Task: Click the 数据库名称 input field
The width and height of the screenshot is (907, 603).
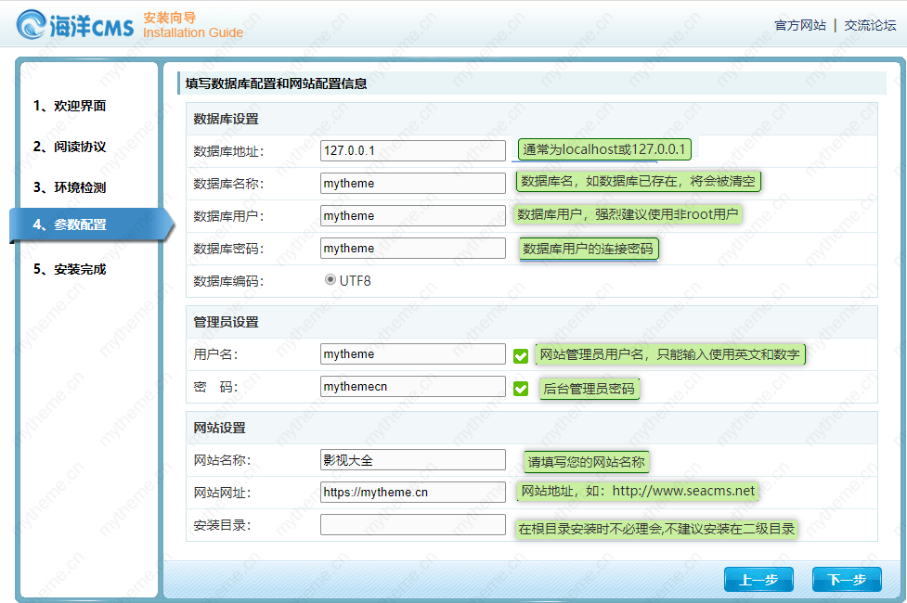Action: [412, 183]
